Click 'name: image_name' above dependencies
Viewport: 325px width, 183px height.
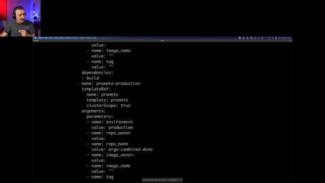(109, 51)
